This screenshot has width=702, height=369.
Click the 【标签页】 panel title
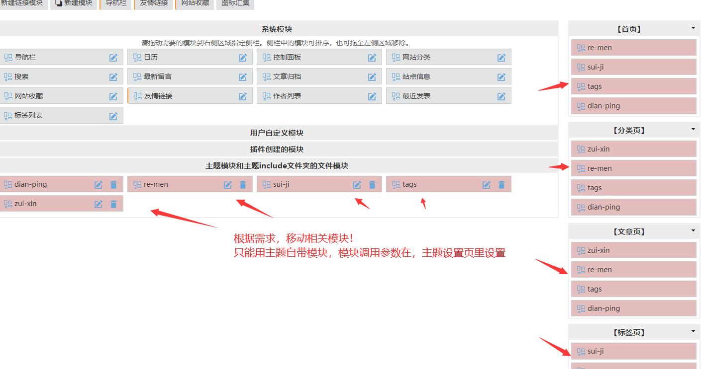coord(629,332)
